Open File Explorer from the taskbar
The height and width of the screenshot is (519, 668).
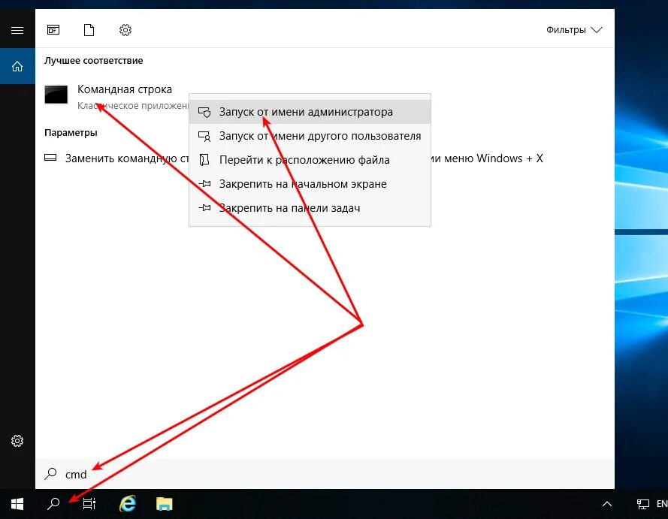(x=164, y=503)
